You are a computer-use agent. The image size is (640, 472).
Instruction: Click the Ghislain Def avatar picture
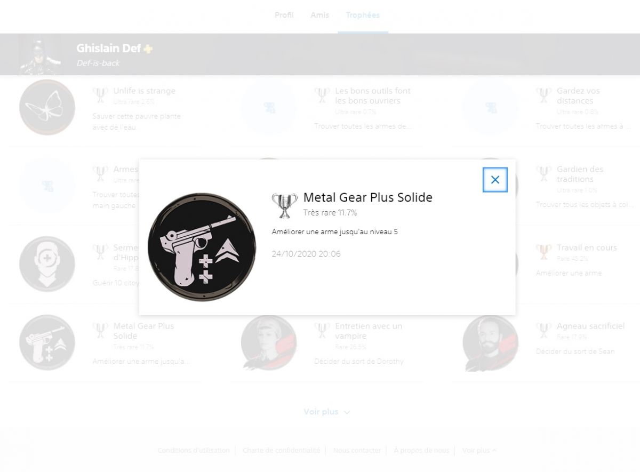click(40, 54)
